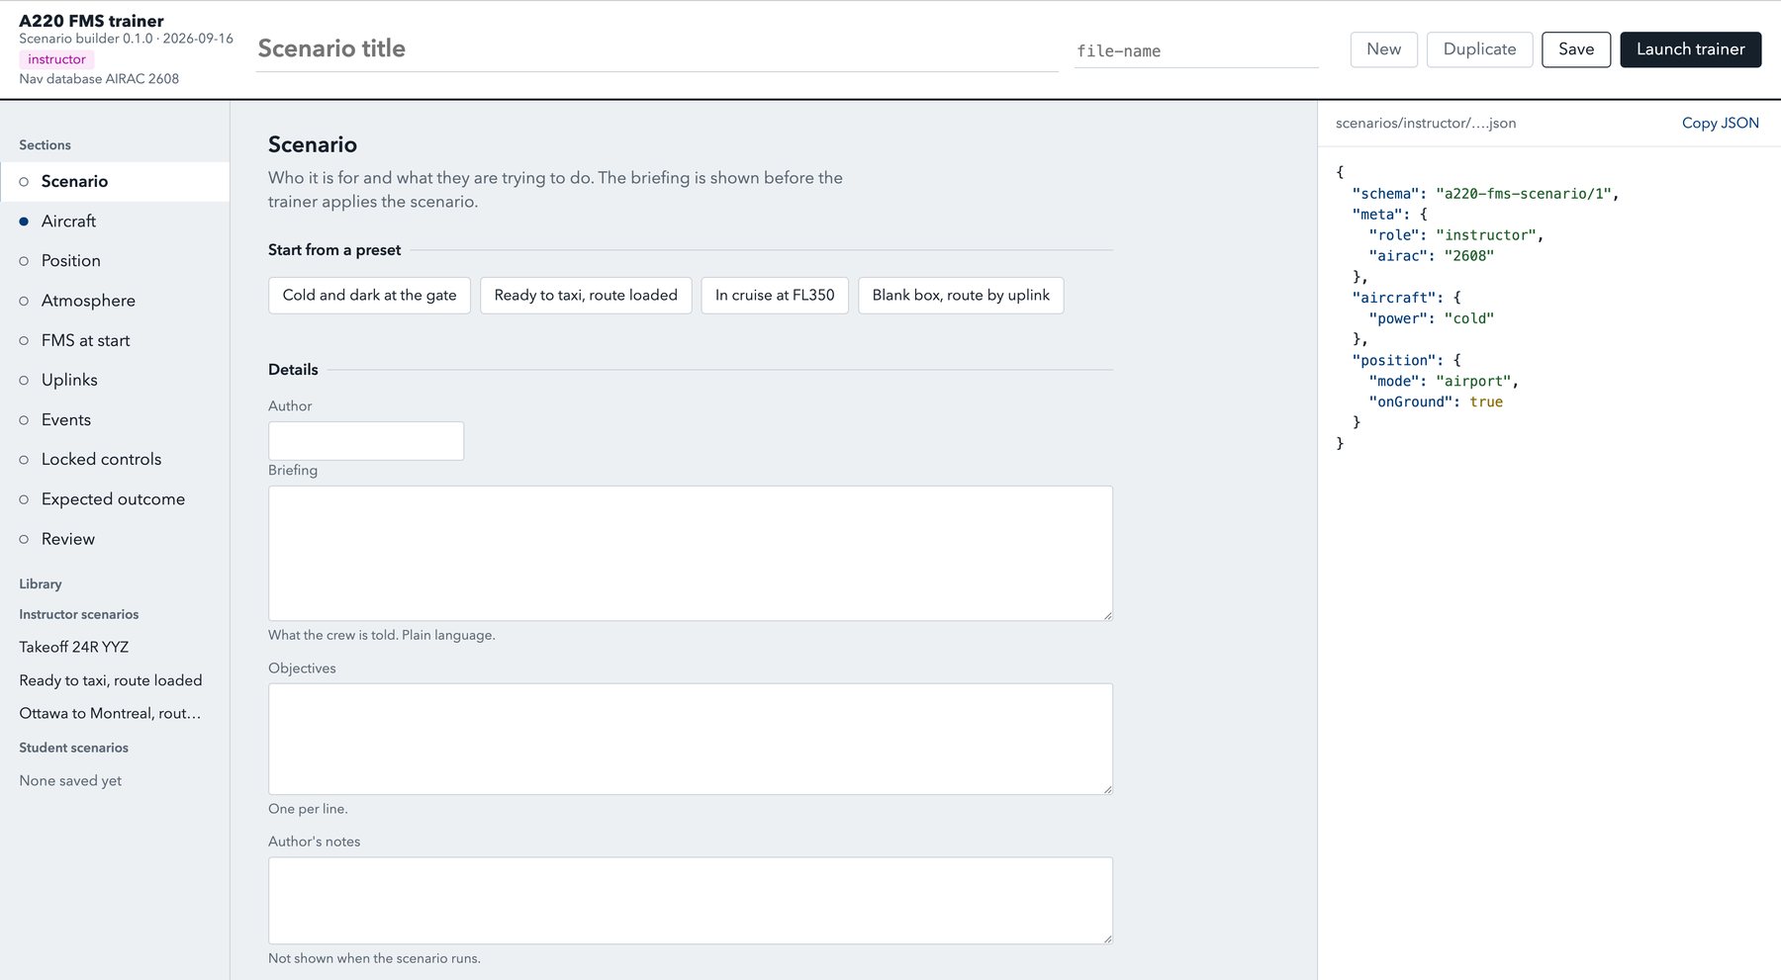Apply Blank box, route by uplink preset
This screenshot has height=980, width=1781.
[961, 295]
